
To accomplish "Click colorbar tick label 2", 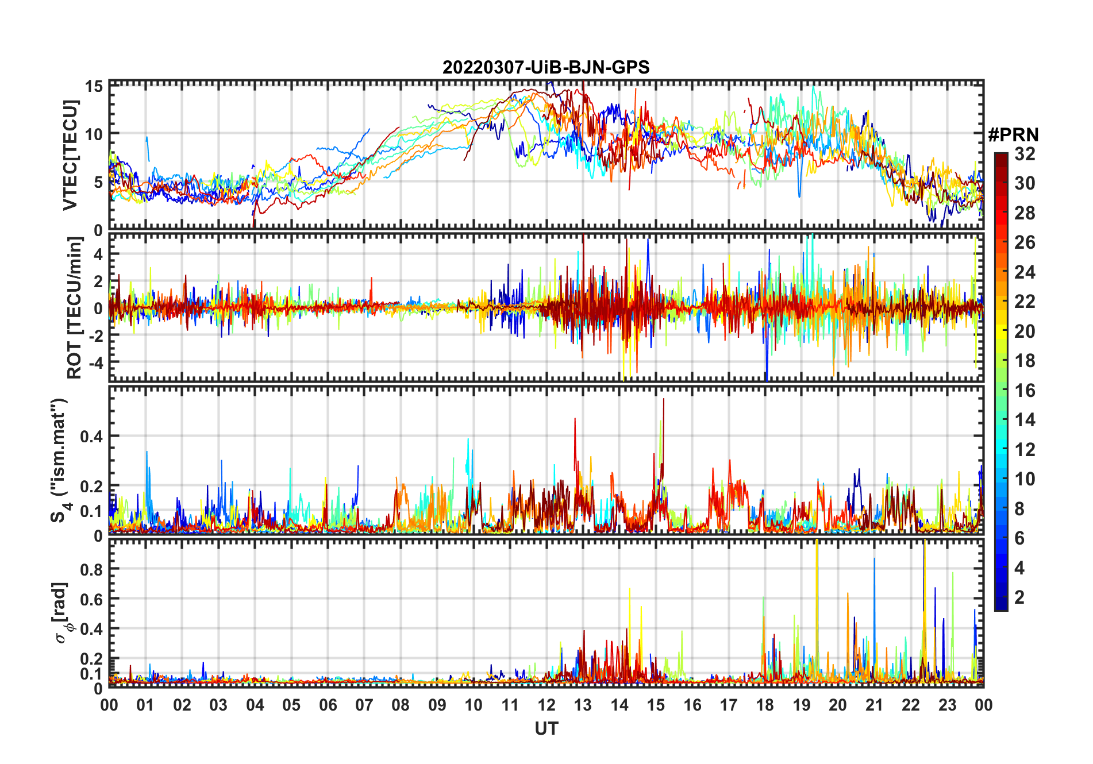I will point(1019,597).
